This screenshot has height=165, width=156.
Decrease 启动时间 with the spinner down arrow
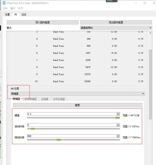click(x=118, y=126)
